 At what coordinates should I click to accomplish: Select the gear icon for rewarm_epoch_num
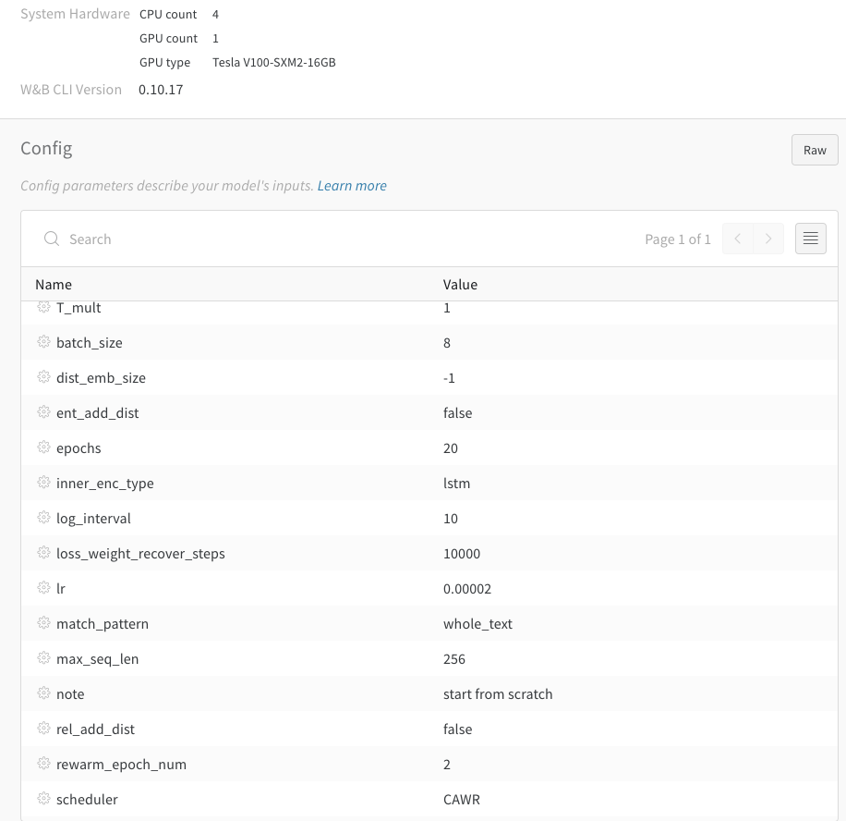(x=43, y=764)
